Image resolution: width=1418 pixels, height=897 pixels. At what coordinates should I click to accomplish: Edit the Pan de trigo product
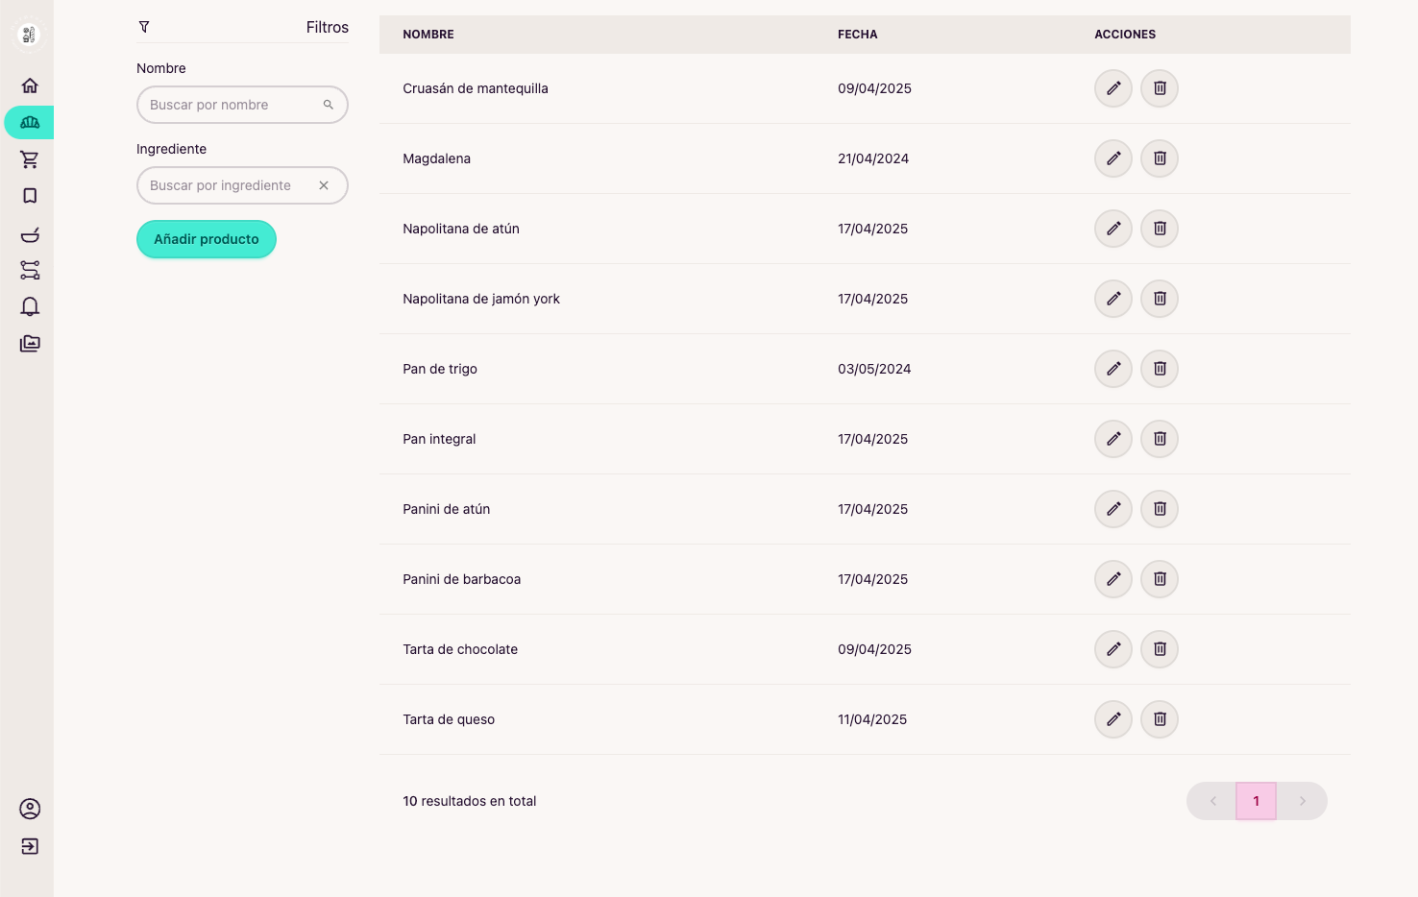coord(1112,369)
